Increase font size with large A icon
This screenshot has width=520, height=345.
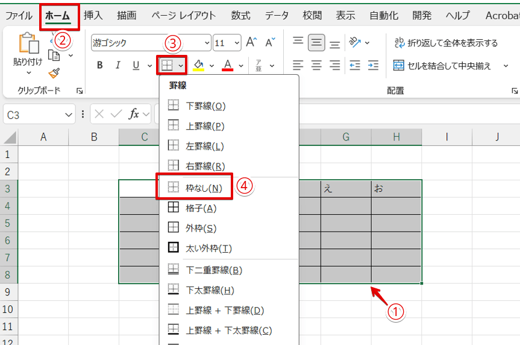point(252,42)
